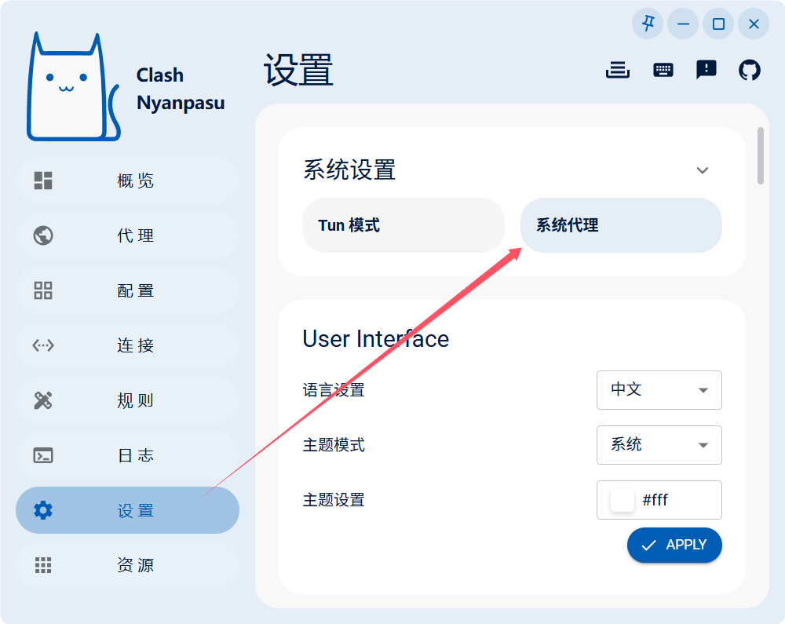The image size is (785, 624).
Task: Click the code brackets icon next to 连接
Action: coord(42,345)
